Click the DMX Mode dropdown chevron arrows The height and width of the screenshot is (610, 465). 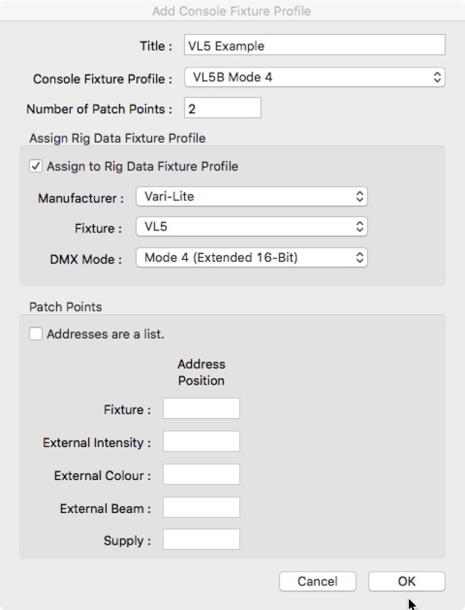(x=360, y=257)
